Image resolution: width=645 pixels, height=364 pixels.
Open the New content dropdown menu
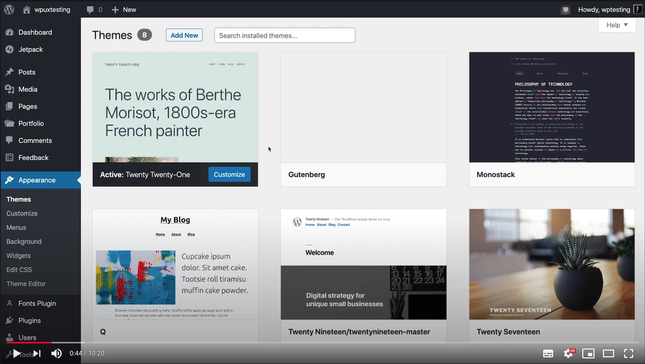tap(124, 10)
